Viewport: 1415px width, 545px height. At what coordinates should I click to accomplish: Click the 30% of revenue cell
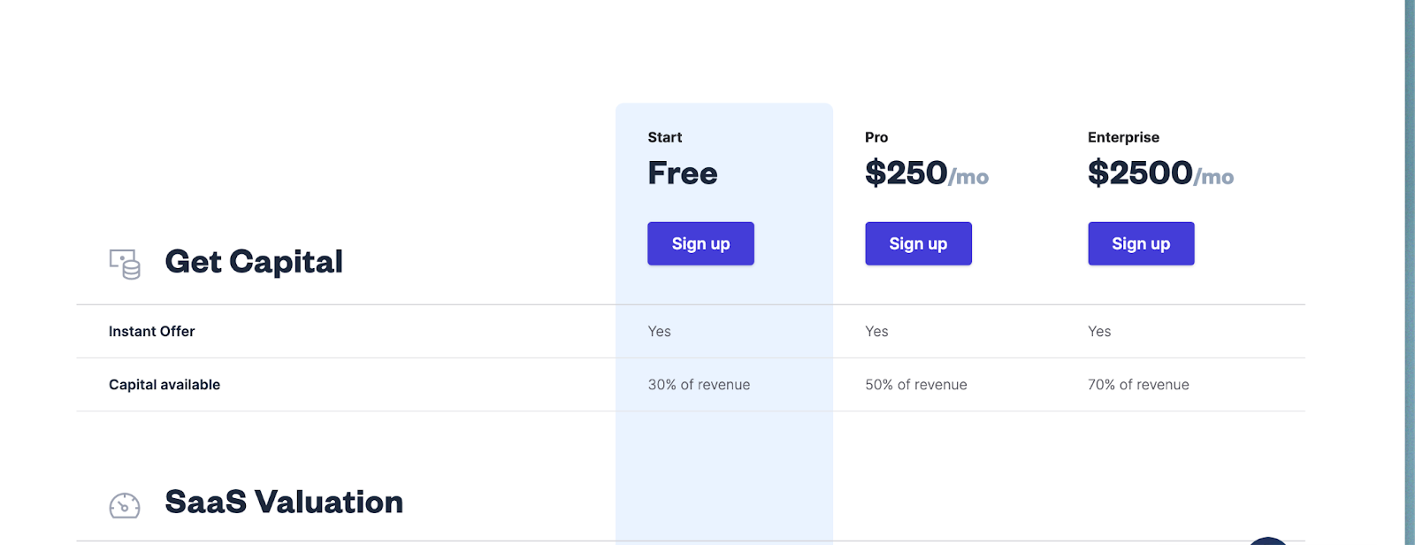pos(699,385)
